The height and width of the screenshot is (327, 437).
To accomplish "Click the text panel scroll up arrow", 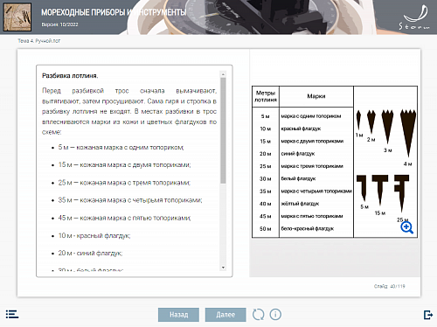I will (223, 74).
